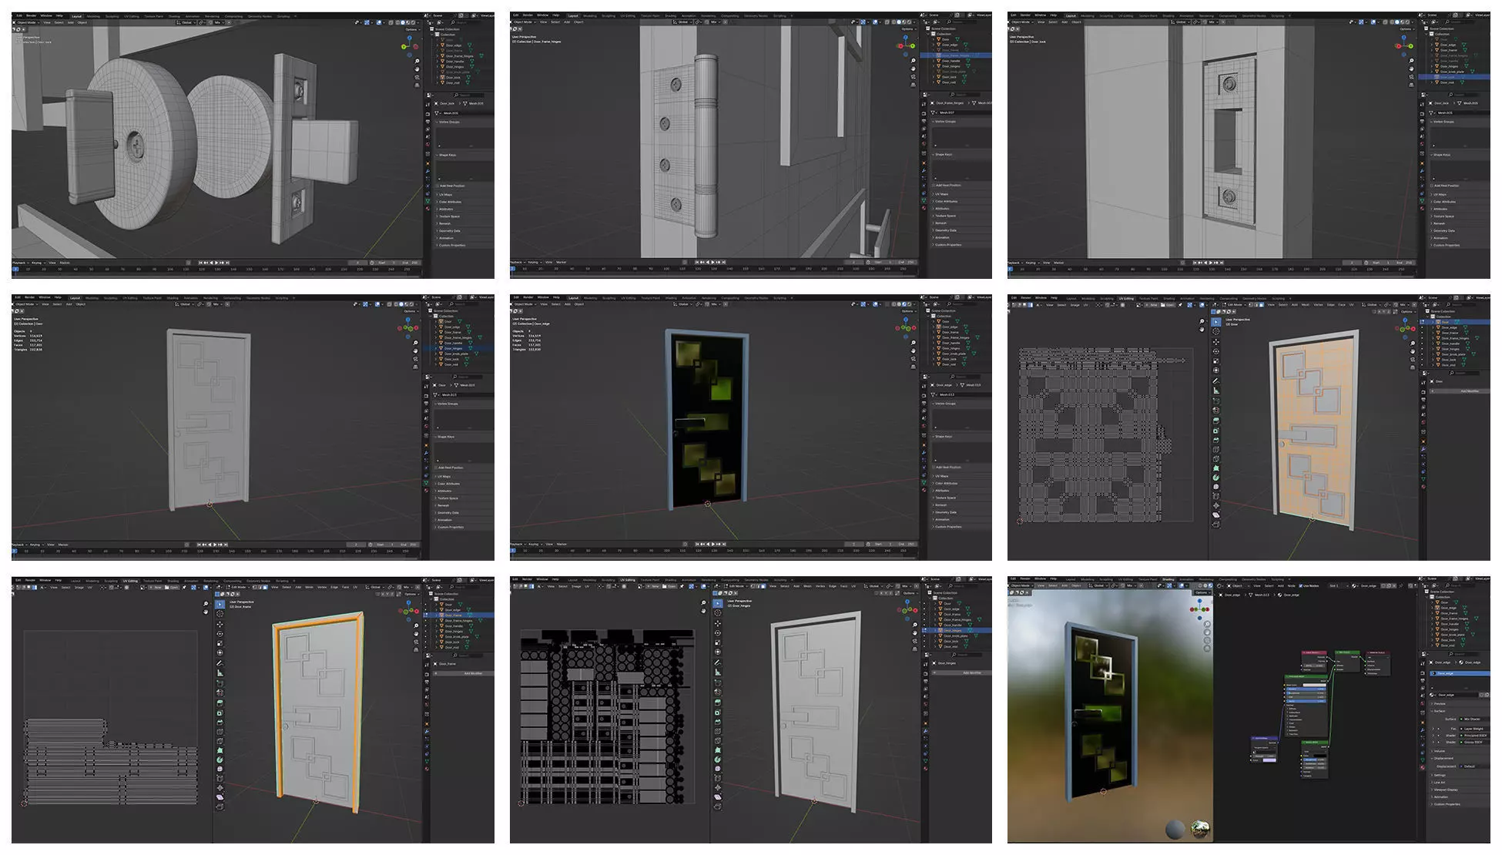Open Mesh menu in Door_hinges edit viewport header
The image size is (1502, 855).
[x=807, y=586]
